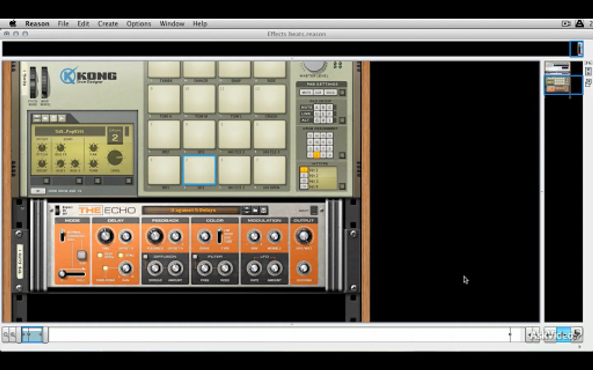
Task: Click the Offset R knob in Delay section
Action: [x=126, y=236]
